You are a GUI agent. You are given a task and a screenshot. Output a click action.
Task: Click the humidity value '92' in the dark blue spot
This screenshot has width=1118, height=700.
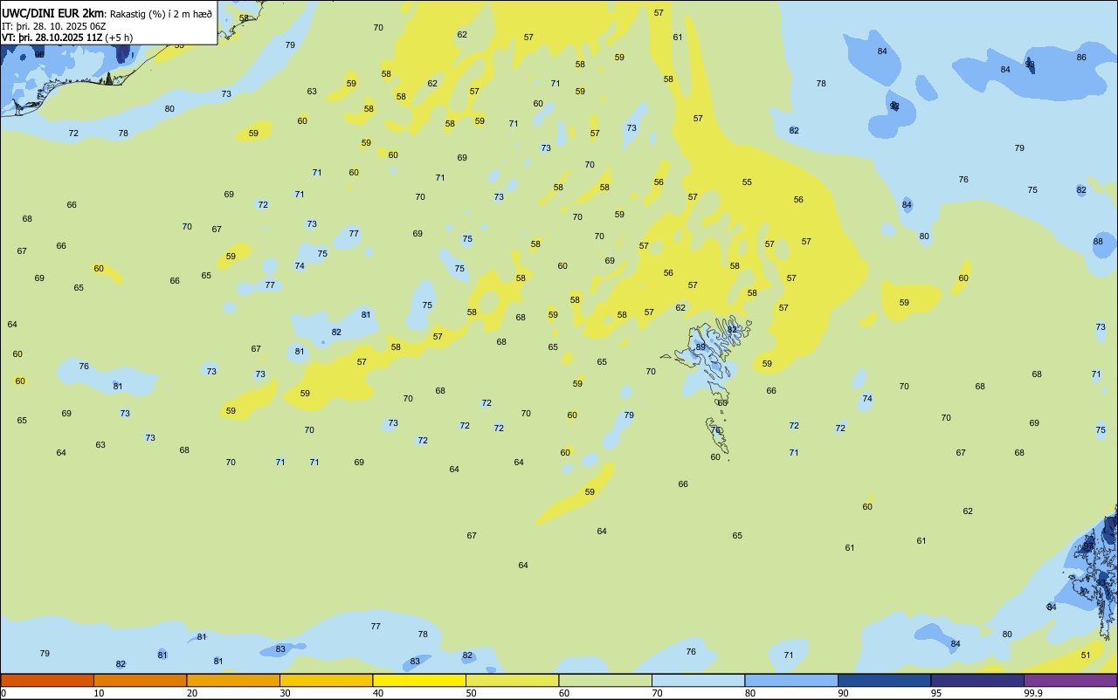pyautogui.click(x=894, y=106)
